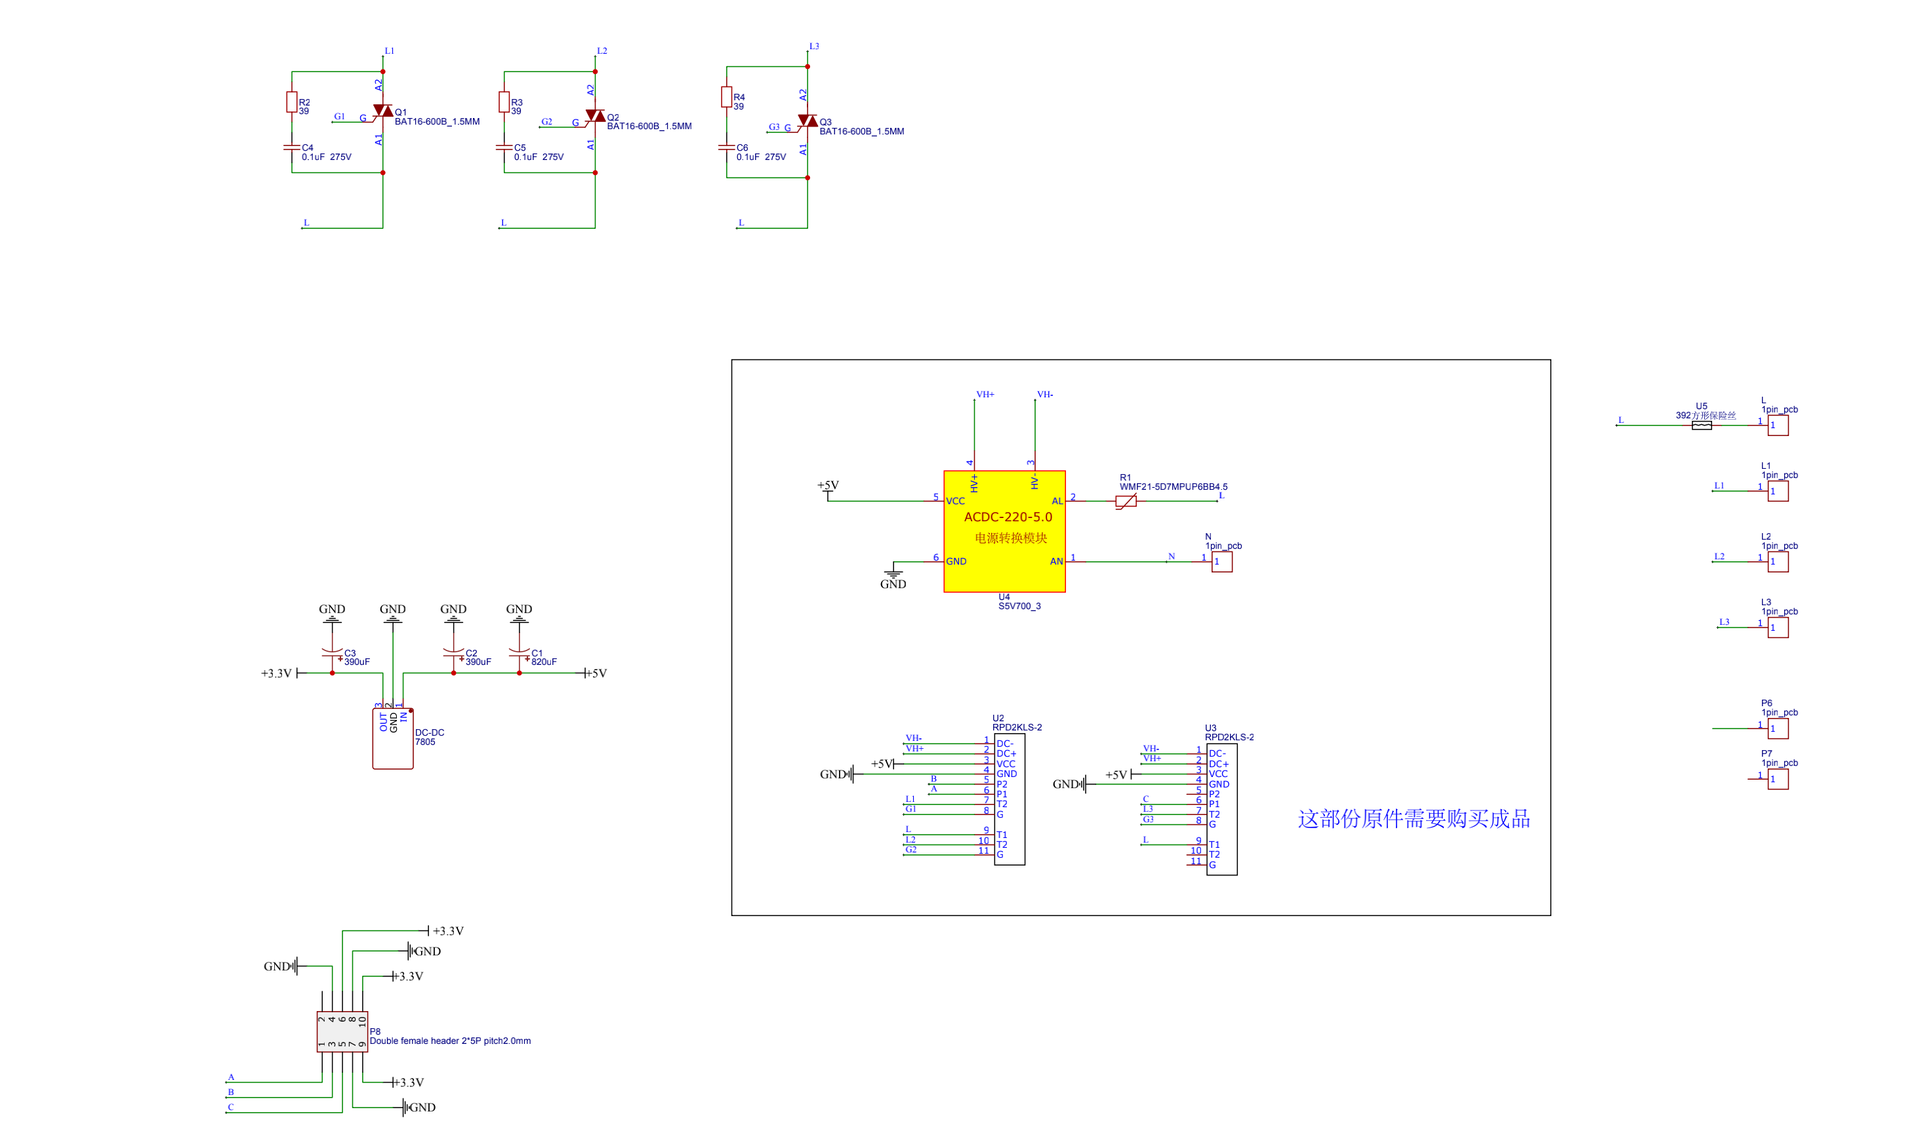Click the R1 varistor symbol
Screen dimensions: 1922x1137
(x=1126, y=501)
